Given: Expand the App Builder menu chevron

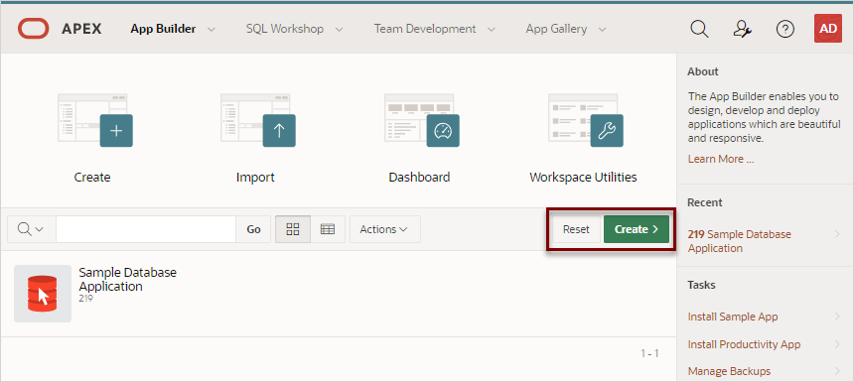Looking at the screenshot, I should (x=212, y=30).
